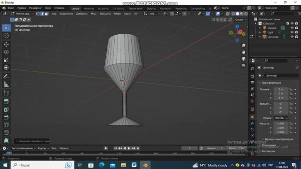Enable edge select mode

tap(42, 14)
